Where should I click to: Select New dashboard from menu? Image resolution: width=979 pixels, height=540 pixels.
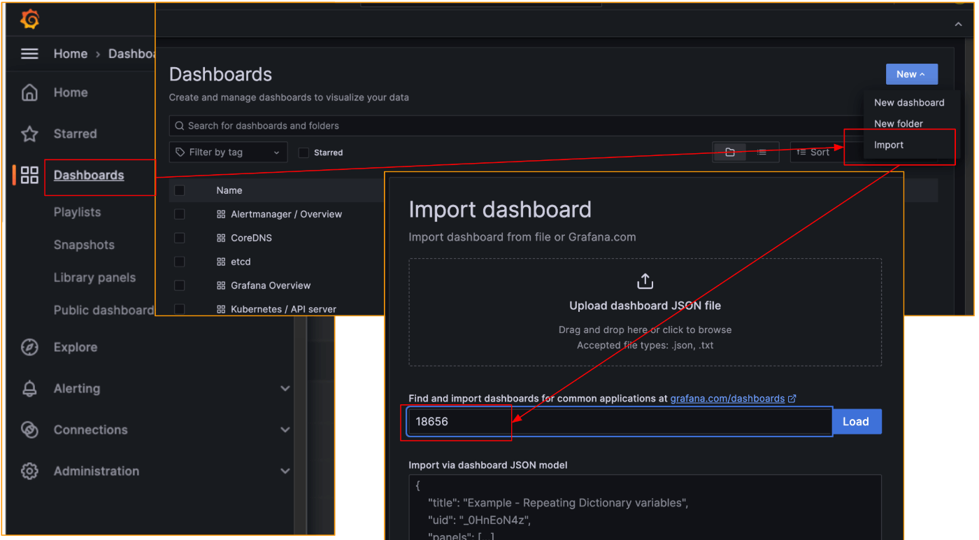[x=909, y=103]
